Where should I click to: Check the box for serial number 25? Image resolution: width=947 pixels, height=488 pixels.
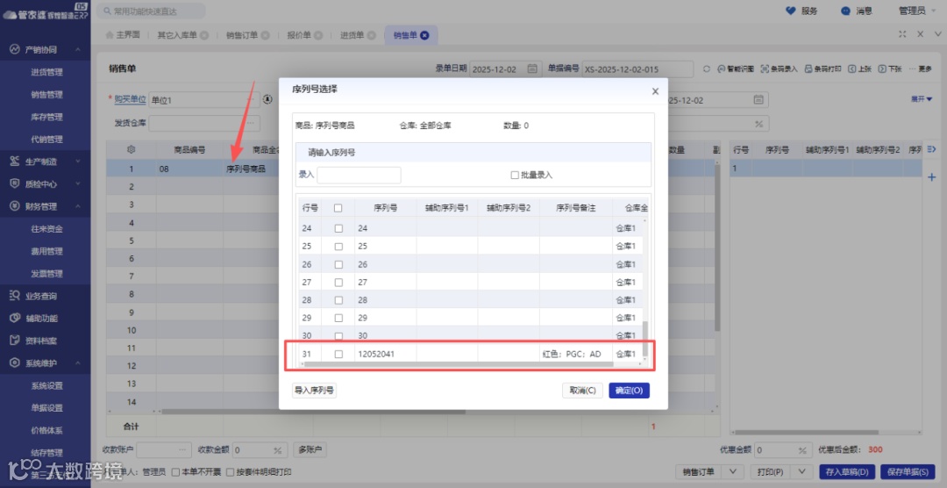[338, 247]
